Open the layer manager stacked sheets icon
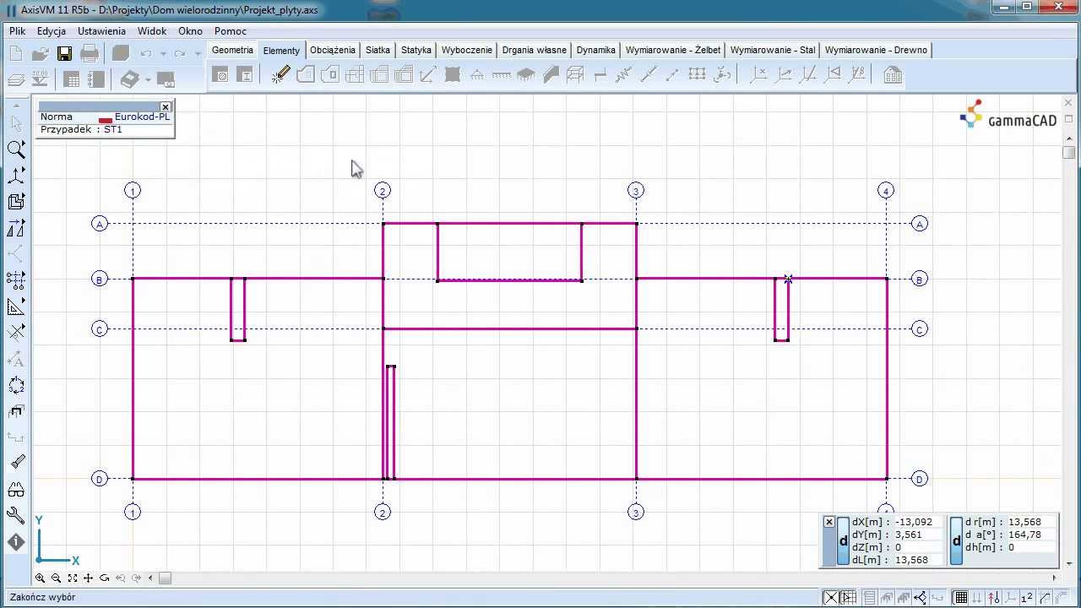 tap(15, 79)
